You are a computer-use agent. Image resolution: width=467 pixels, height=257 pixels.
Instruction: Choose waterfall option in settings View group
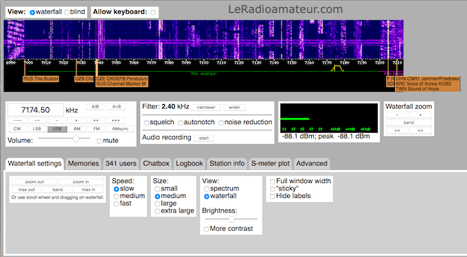point(207,197)
